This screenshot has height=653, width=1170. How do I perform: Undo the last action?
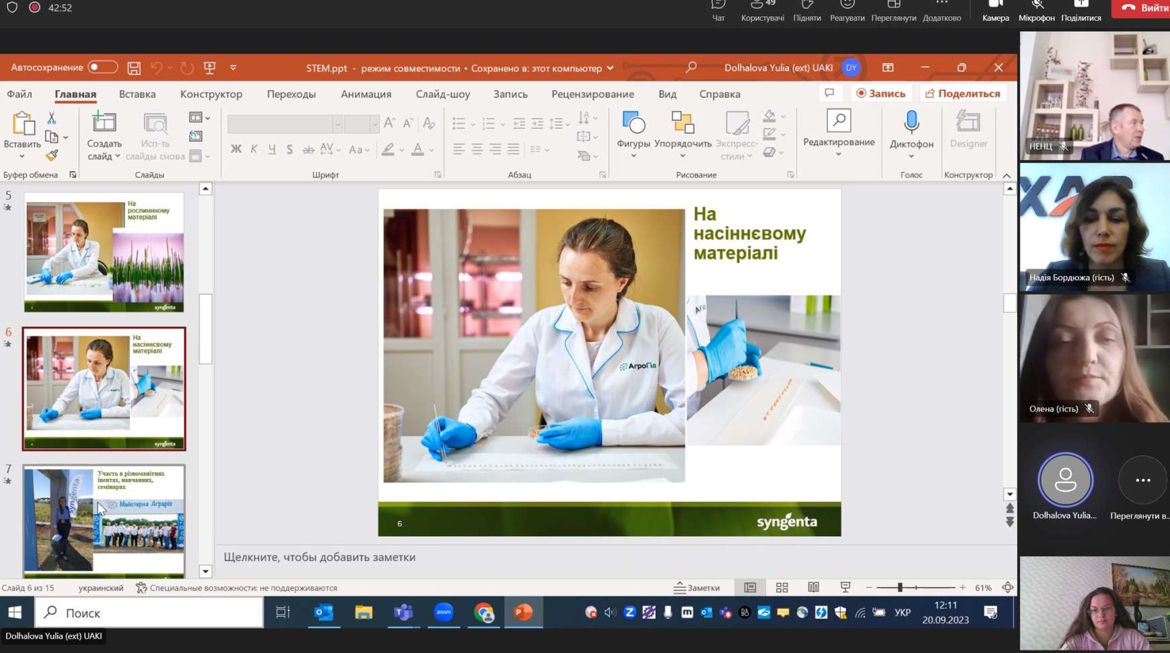tap(157, 68)
